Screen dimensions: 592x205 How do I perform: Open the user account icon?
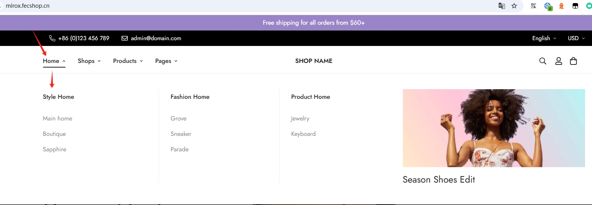coord(558,61)
